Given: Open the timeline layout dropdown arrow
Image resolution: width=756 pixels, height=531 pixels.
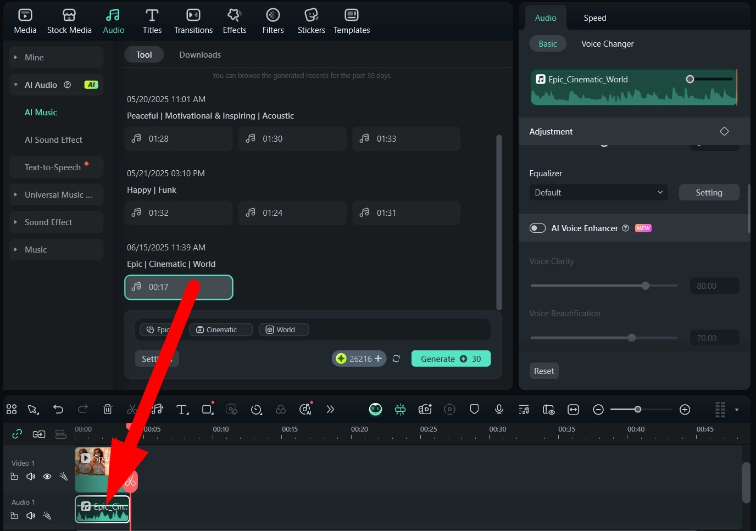Looking at the screenshot, I should coord(736,410).
